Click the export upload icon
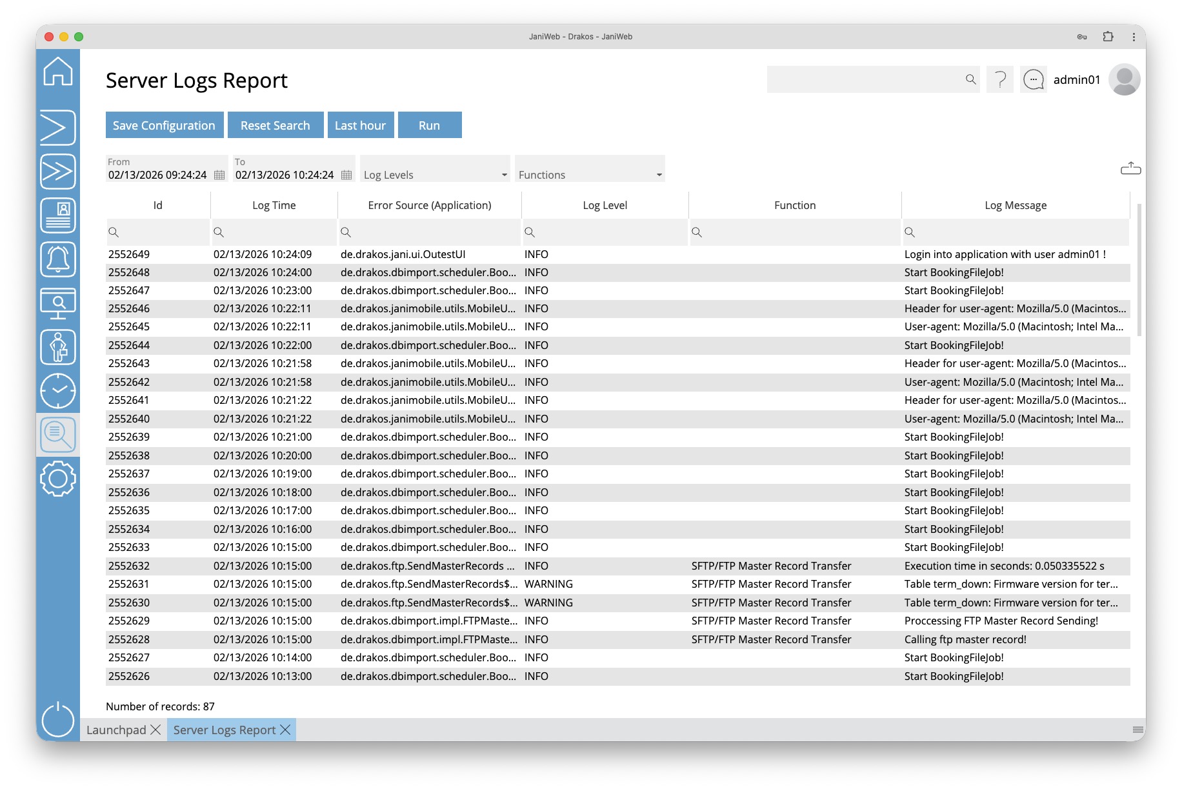 click(1130, 169)
